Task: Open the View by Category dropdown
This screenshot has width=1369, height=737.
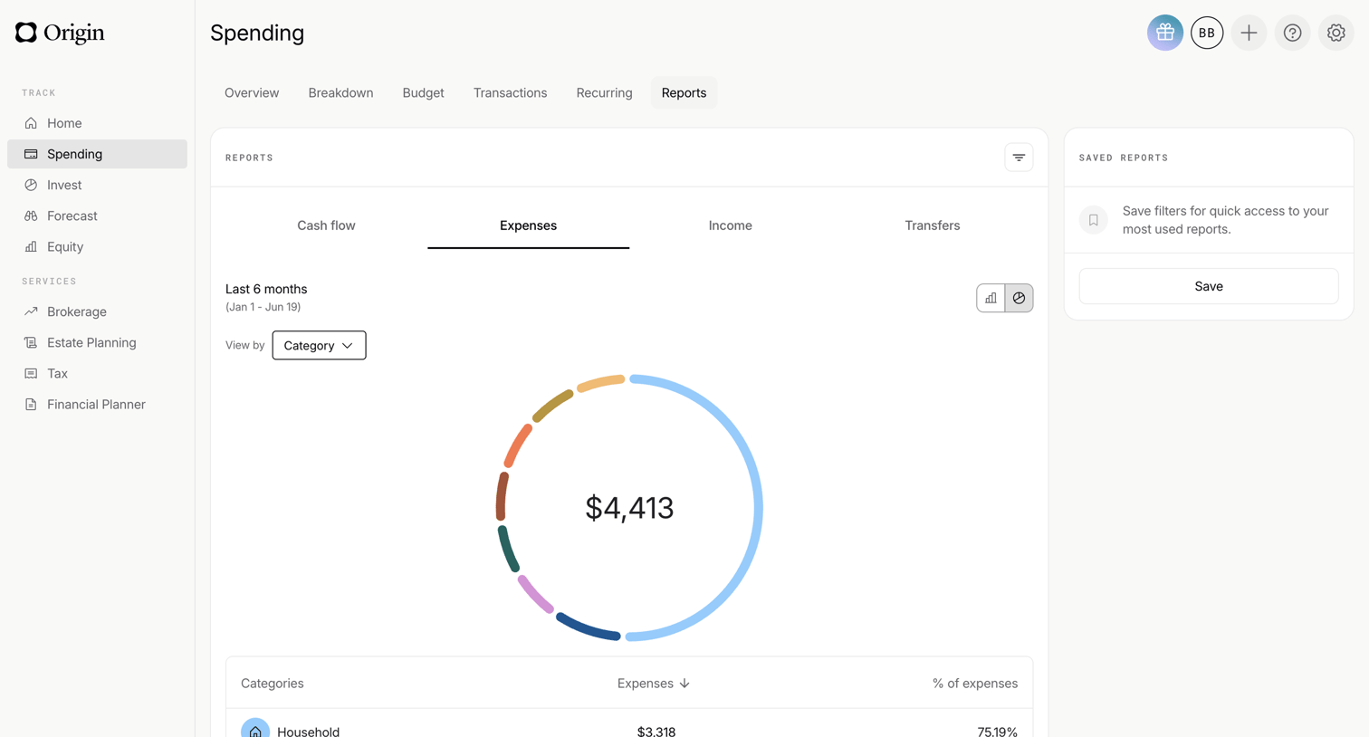Action: 319,345
